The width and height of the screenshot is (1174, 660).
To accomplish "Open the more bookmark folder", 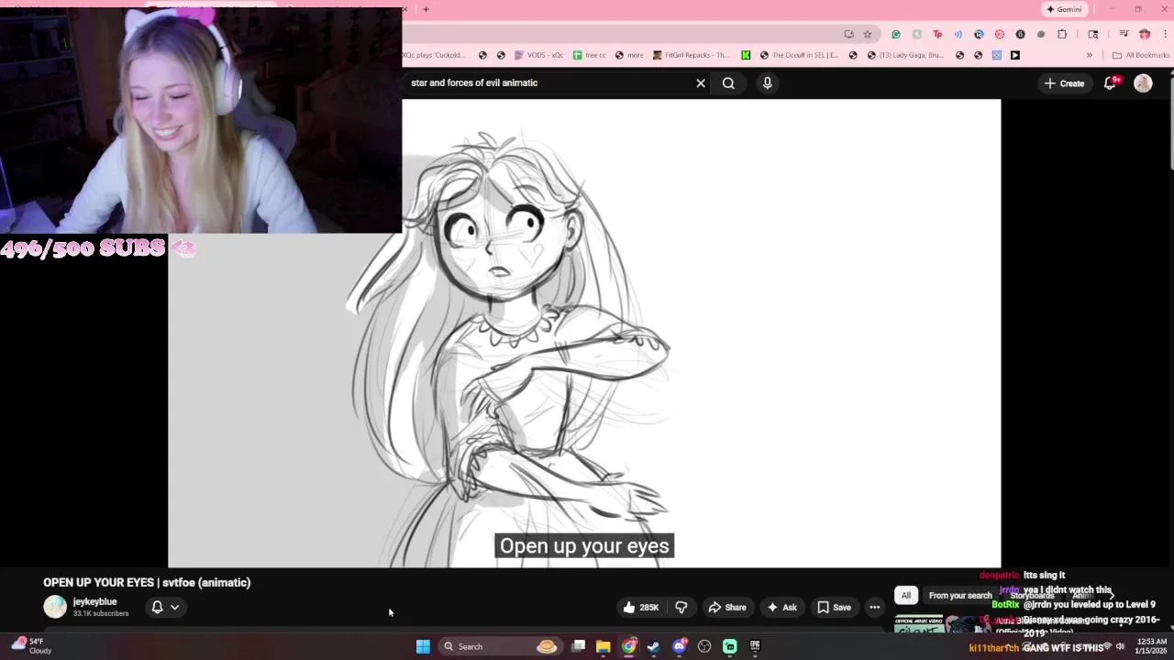I will [x=629, y=55].
